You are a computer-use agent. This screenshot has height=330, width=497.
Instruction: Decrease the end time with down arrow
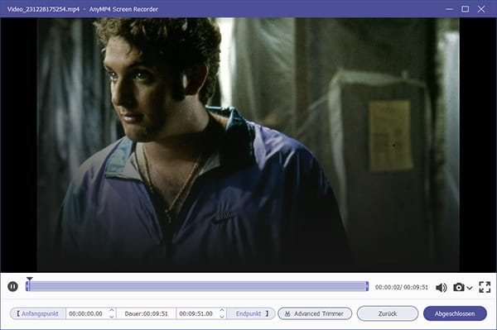click(x=222, y=316)
